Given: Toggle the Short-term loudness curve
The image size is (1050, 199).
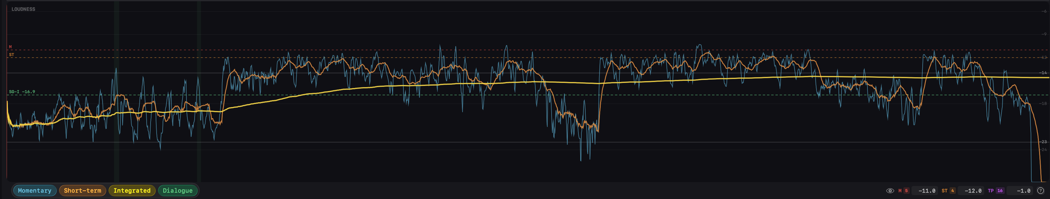Looking at the screenshot, I should click(82, 191).
